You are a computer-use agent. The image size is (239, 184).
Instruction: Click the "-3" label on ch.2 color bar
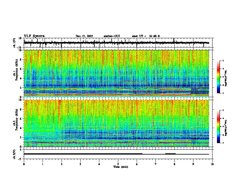point(223,110)
